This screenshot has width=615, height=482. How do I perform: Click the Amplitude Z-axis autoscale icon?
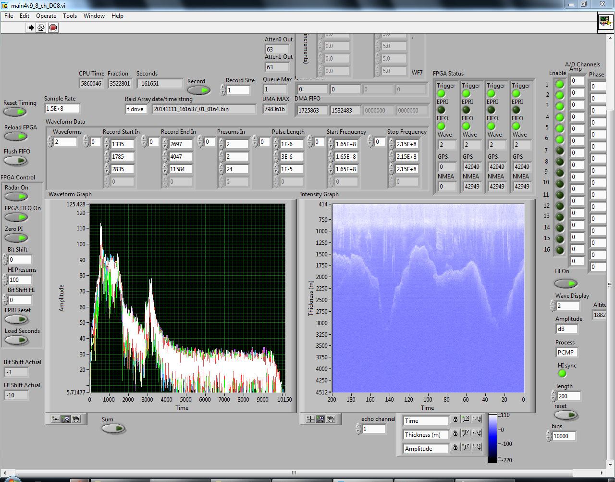tap(466, 447)
